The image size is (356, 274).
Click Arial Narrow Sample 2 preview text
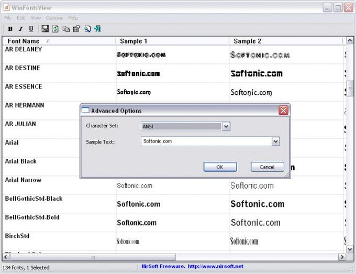[x=252, y=185]
